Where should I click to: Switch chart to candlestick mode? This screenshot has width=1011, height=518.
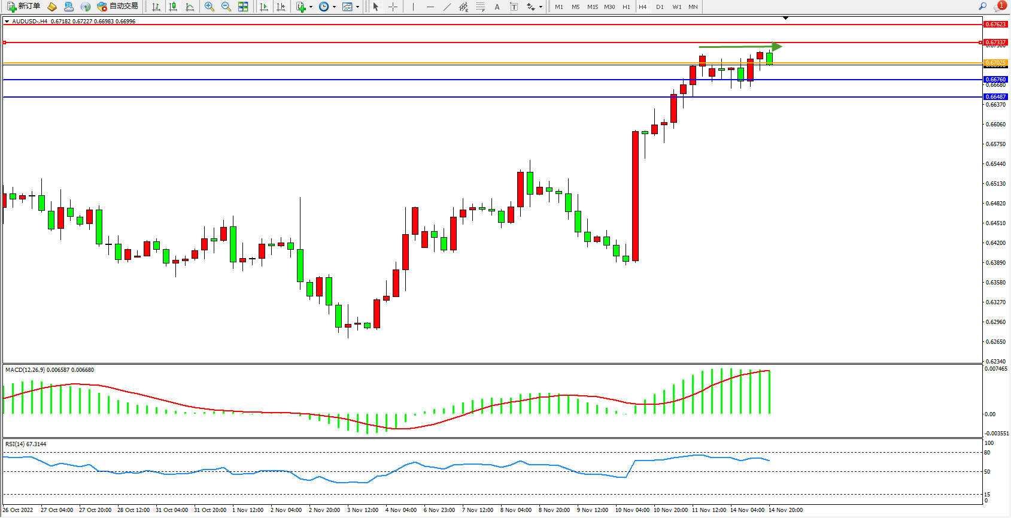(x=173, y=7)
